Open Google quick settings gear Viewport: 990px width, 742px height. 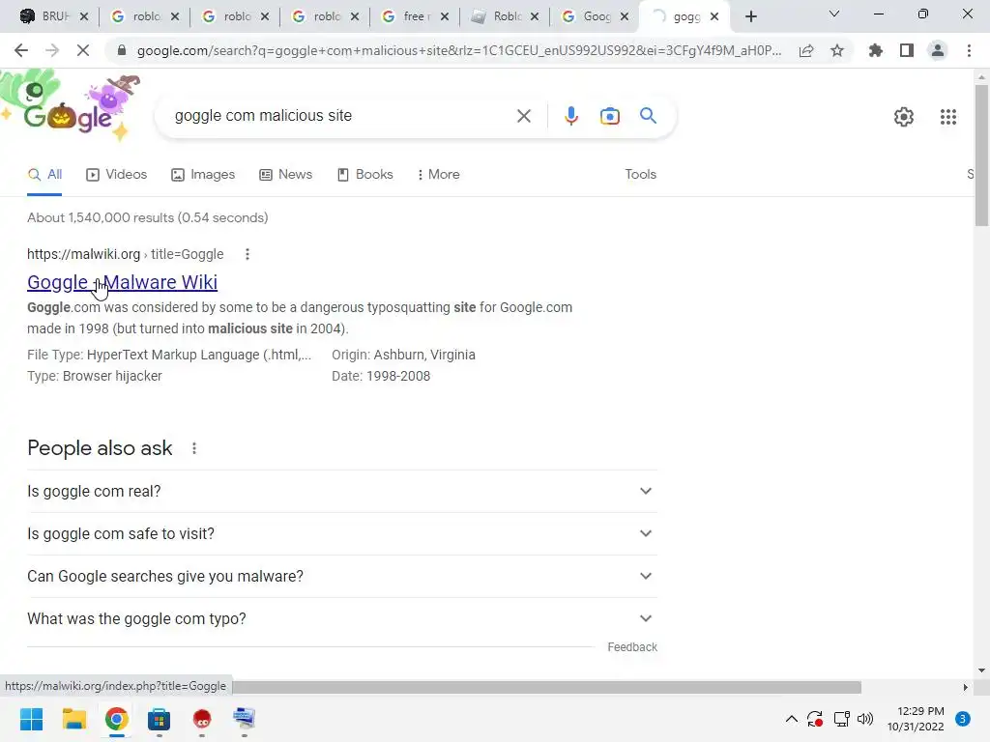(x=904, y=117)
